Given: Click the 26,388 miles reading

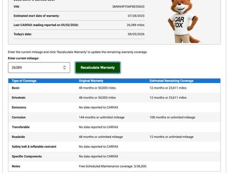Looking at the screenshot, I should (x=135, y=25).
